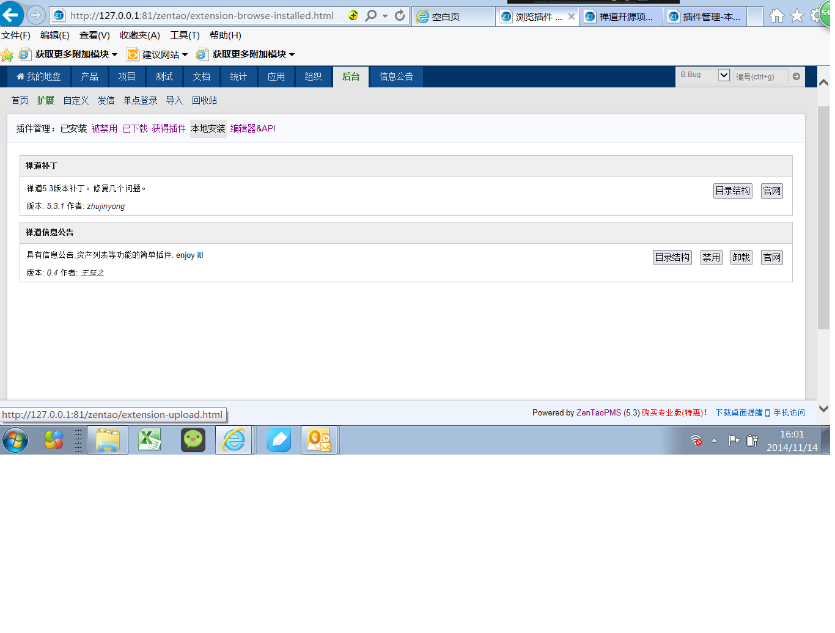Open the 测试 navigation tab
The height and width of the screenshot is (633, 835).
click(x=164, y=76)
